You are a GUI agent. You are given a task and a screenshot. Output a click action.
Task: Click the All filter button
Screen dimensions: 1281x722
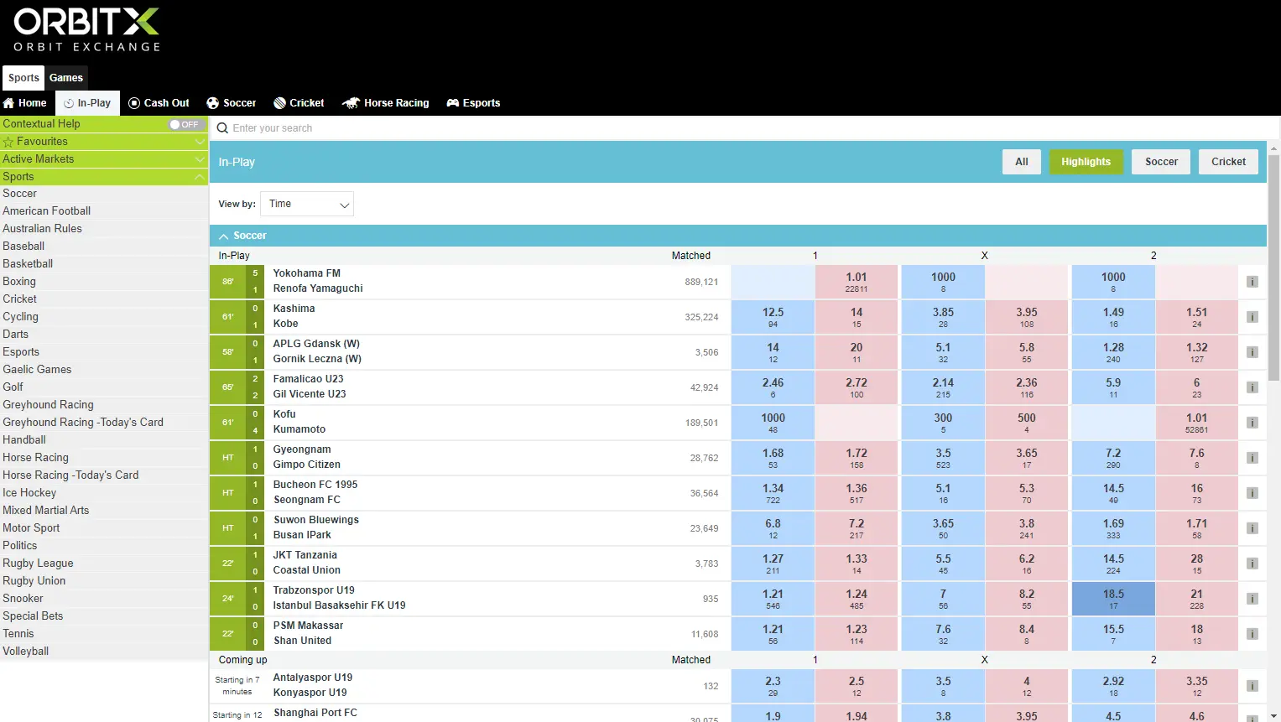[x=1022, y=162]
